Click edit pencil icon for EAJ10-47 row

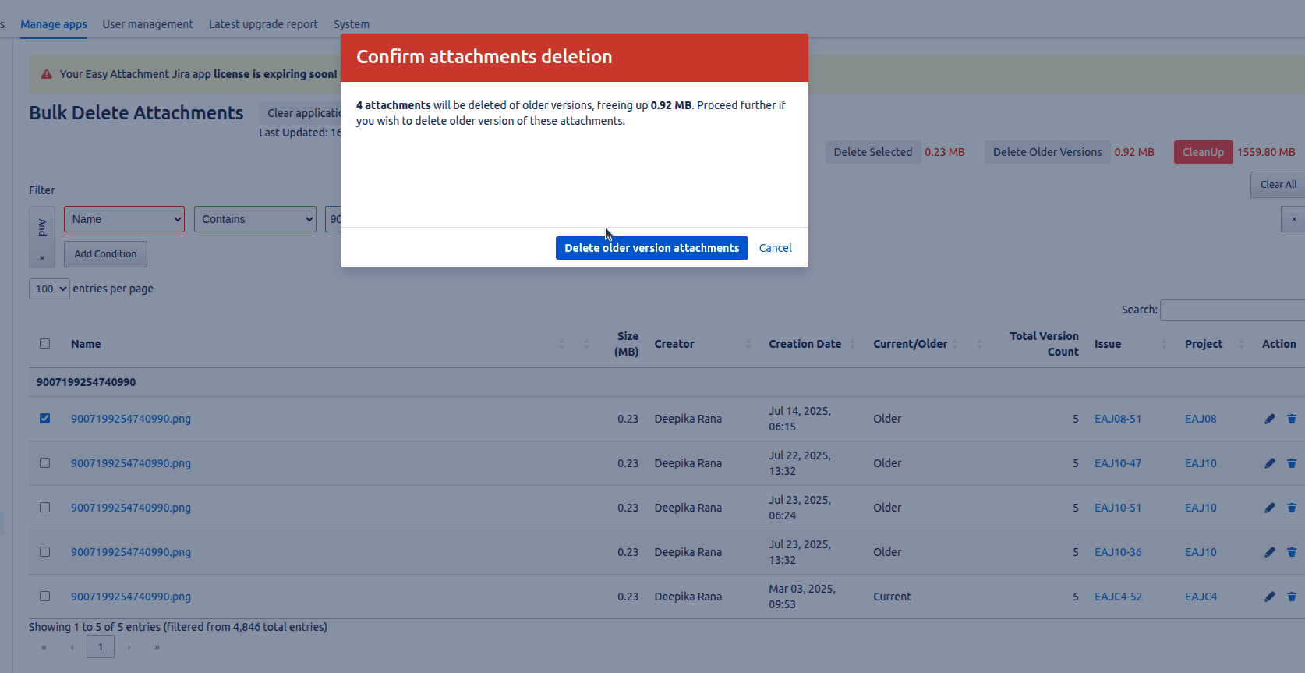point(1269,463)
